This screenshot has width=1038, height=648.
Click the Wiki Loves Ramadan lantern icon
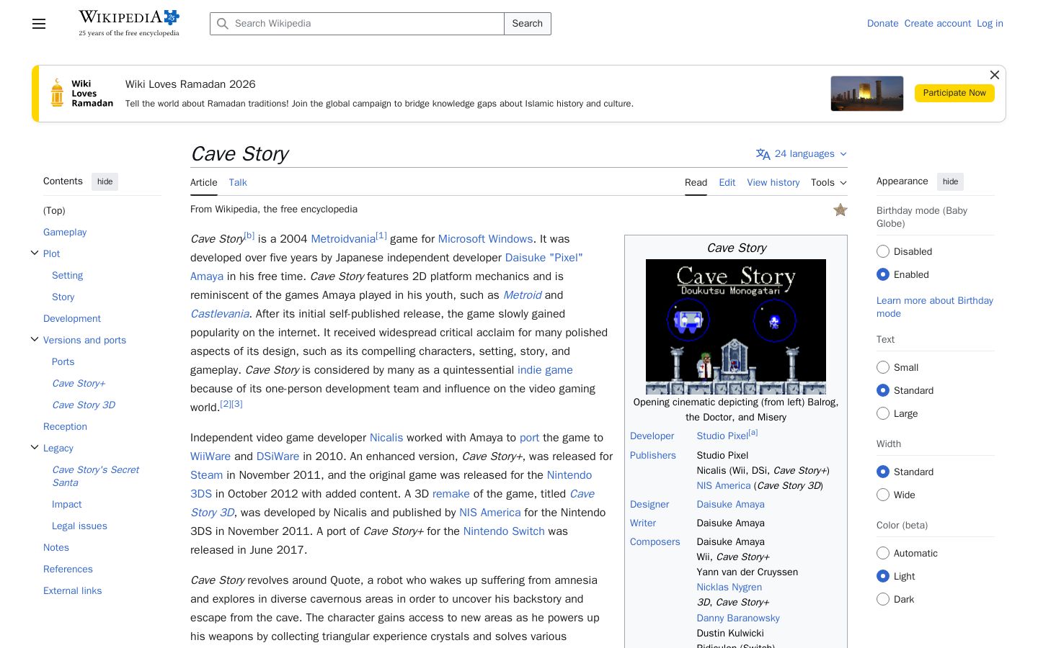(57, 94)
